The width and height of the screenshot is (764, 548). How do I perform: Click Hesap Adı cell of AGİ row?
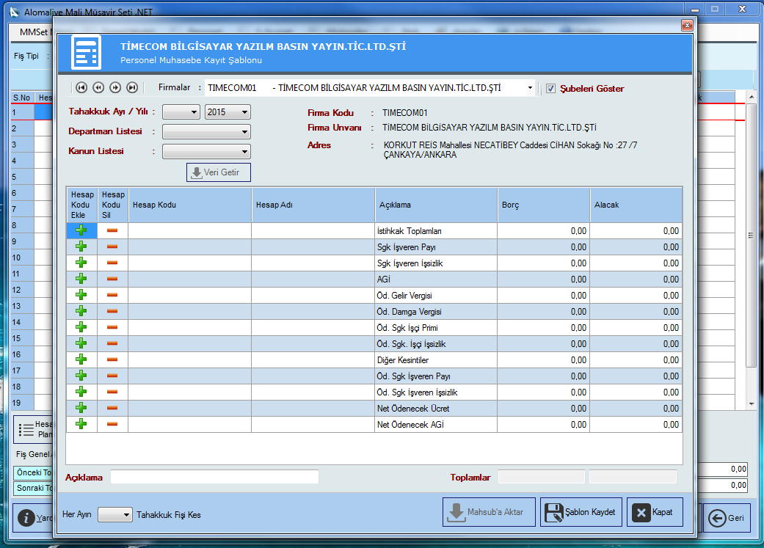click(x=313, y=279)
